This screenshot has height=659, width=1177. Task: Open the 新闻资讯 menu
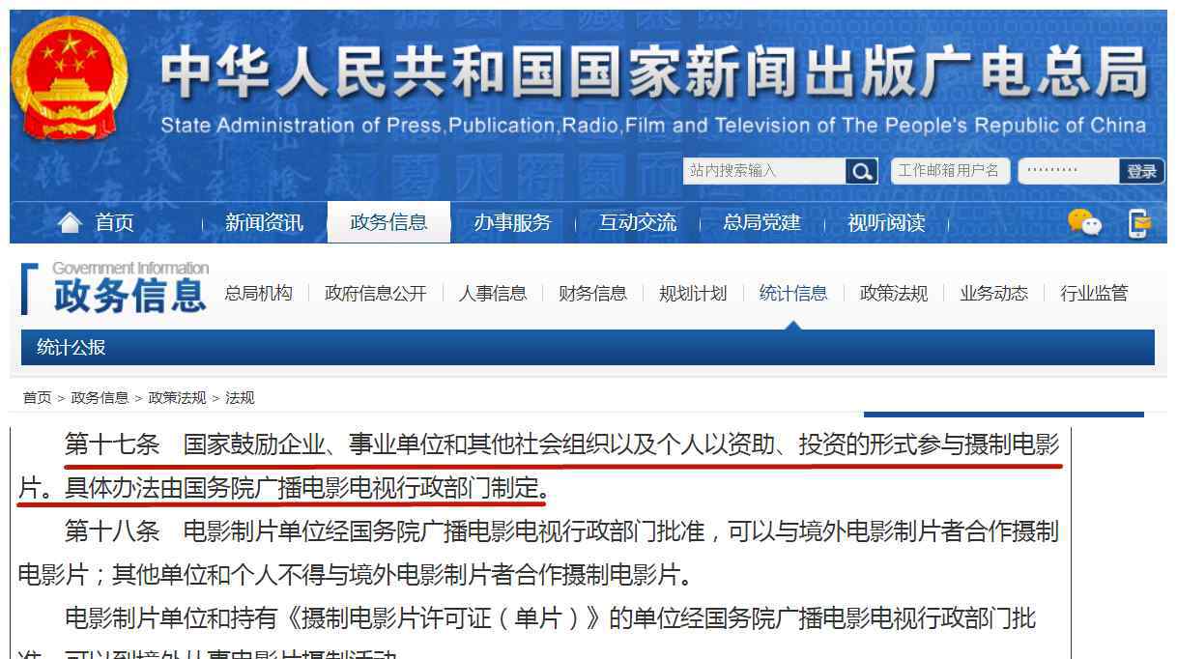[264, 223]
